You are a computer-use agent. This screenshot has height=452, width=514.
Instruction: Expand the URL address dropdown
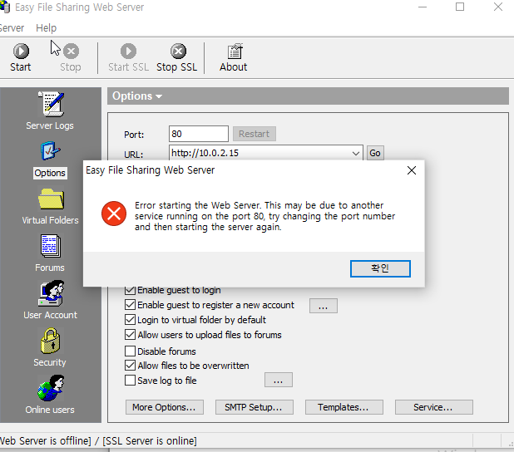pos(356,153)
